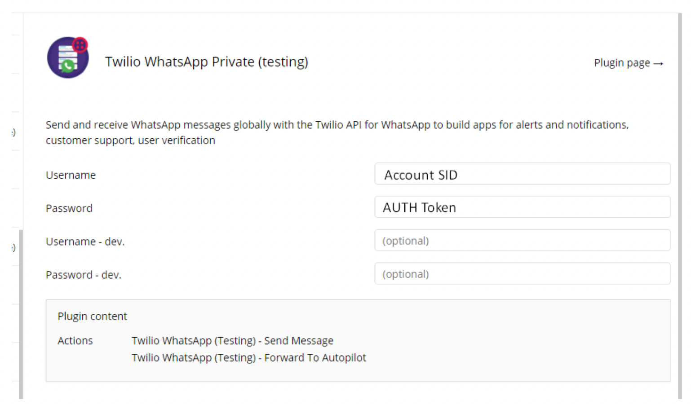
Task: Click the plugin description paragraph text
Action: 337,132
